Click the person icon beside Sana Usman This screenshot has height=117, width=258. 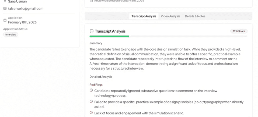point(5,1)
